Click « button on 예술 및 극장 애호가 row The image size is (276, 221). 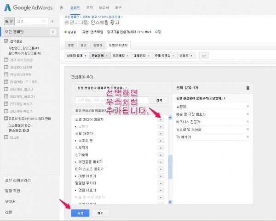161,197
